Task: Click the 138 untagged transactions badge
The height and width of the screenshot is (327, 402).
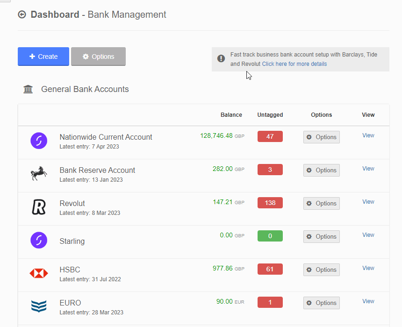Action: (270, 203)
